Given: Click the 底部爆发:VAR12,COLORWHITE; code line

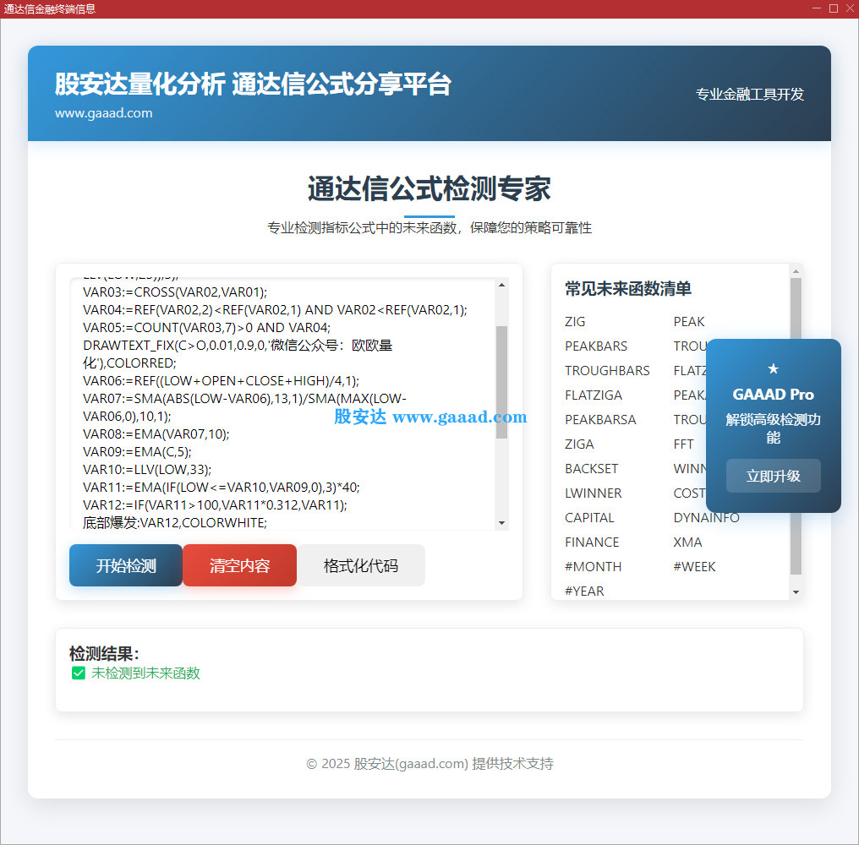Looking at the screenshot, I should [x=175, y=523].
